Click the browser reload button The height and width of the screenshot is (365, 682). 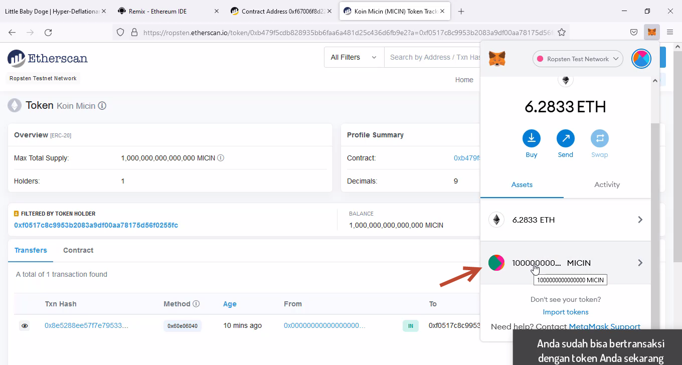(x=48, y=32)
